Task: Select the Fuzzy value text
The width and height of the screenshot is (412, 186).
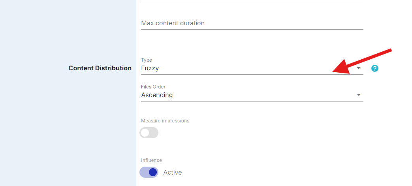Action: coord(150,68)
